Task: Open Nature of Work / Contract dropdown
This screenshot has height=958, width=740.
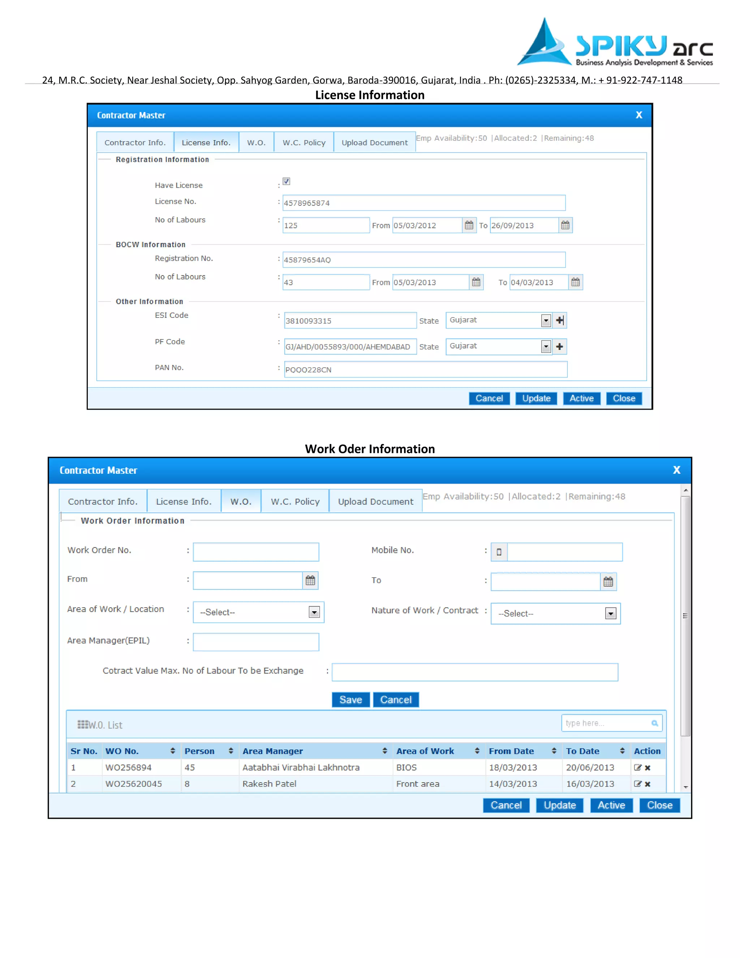Action: point(610,613)
